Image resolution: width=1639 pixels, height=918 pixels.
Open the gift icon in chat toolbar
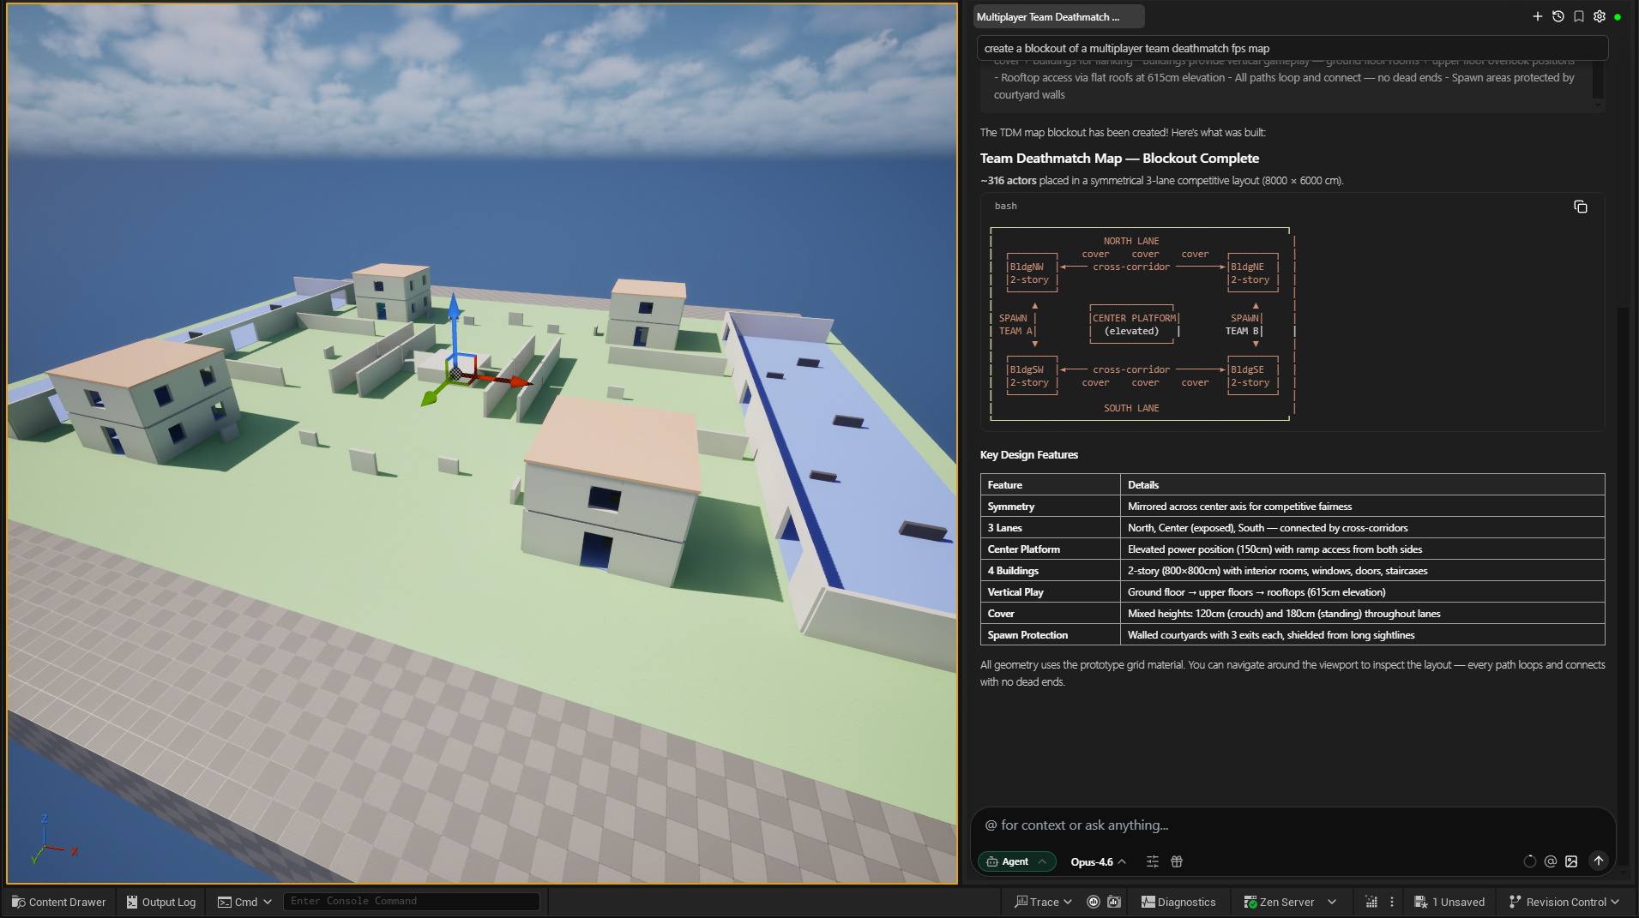tap(1177, 861)
